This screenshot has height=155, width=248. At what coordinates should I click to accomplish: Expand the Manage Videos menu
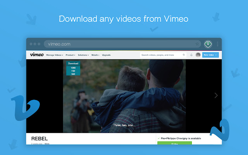[55, 55]
